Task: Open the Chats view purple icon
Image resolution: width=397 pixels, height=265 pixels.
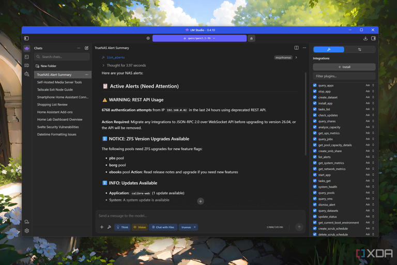Action: [x=27, y=49]
